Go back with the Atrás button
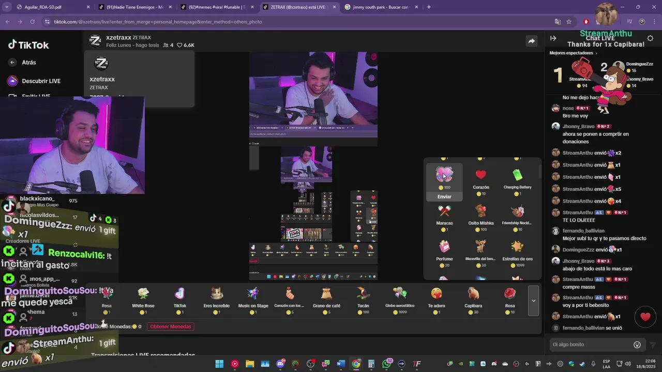The image size is (662, 372). 23,63
